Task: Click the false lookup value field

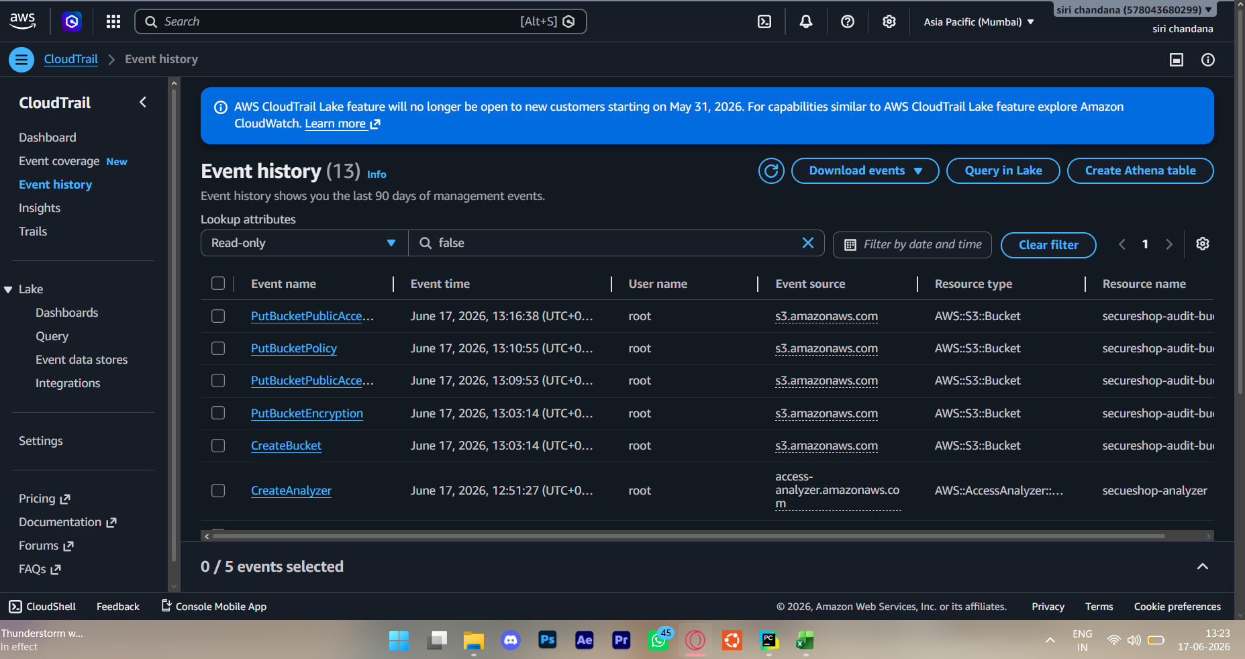Action: click(x=616, y=243)
